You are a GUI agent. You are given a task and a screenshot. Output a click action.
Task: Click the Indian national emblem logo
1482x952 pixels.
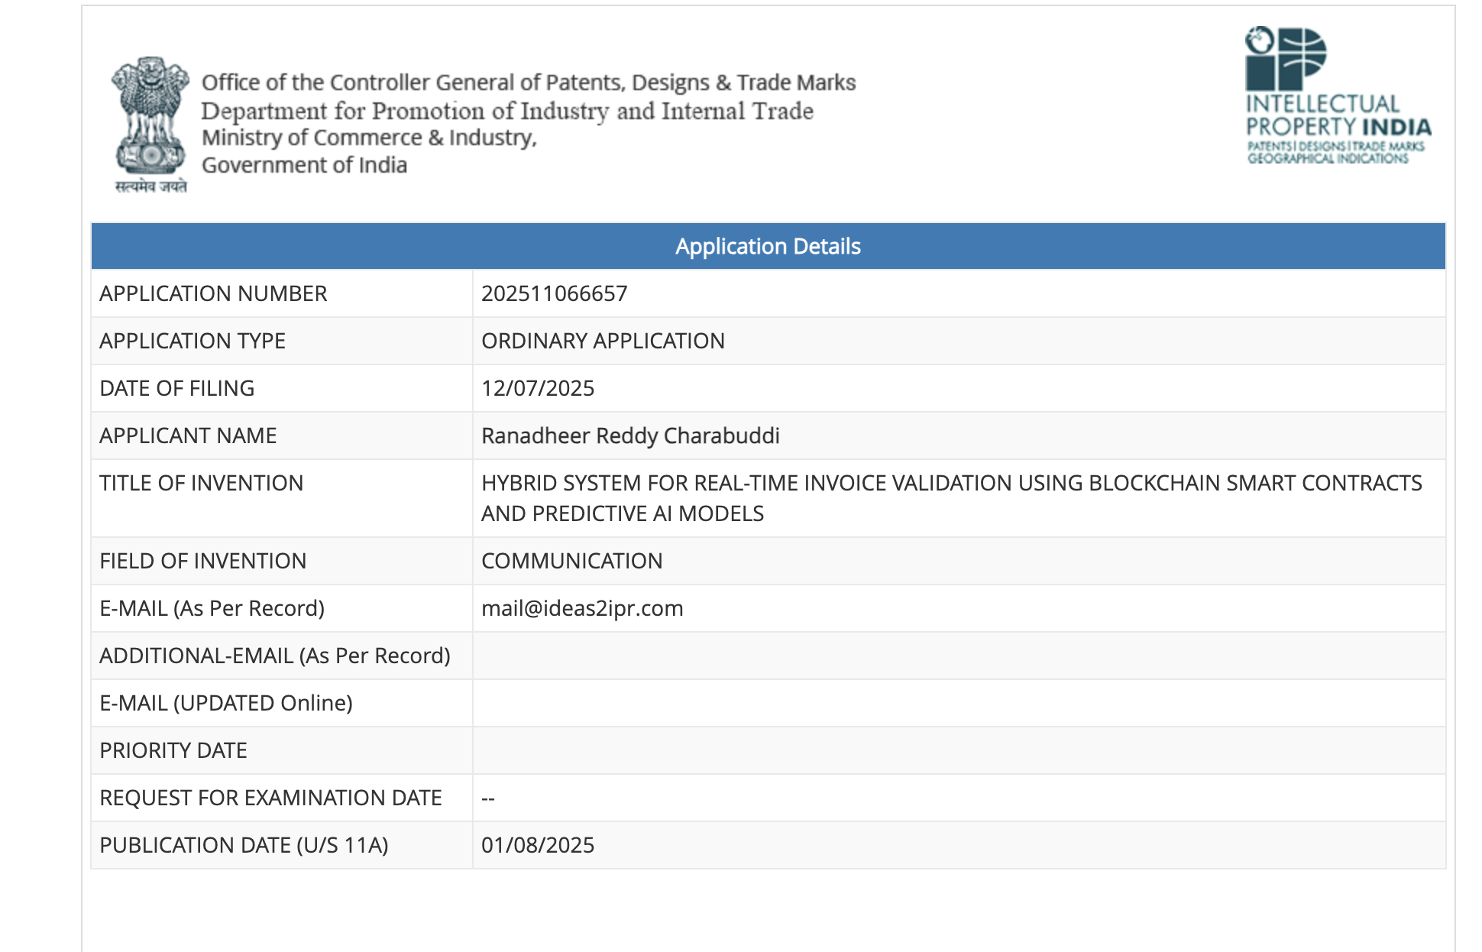coord(150,125)
